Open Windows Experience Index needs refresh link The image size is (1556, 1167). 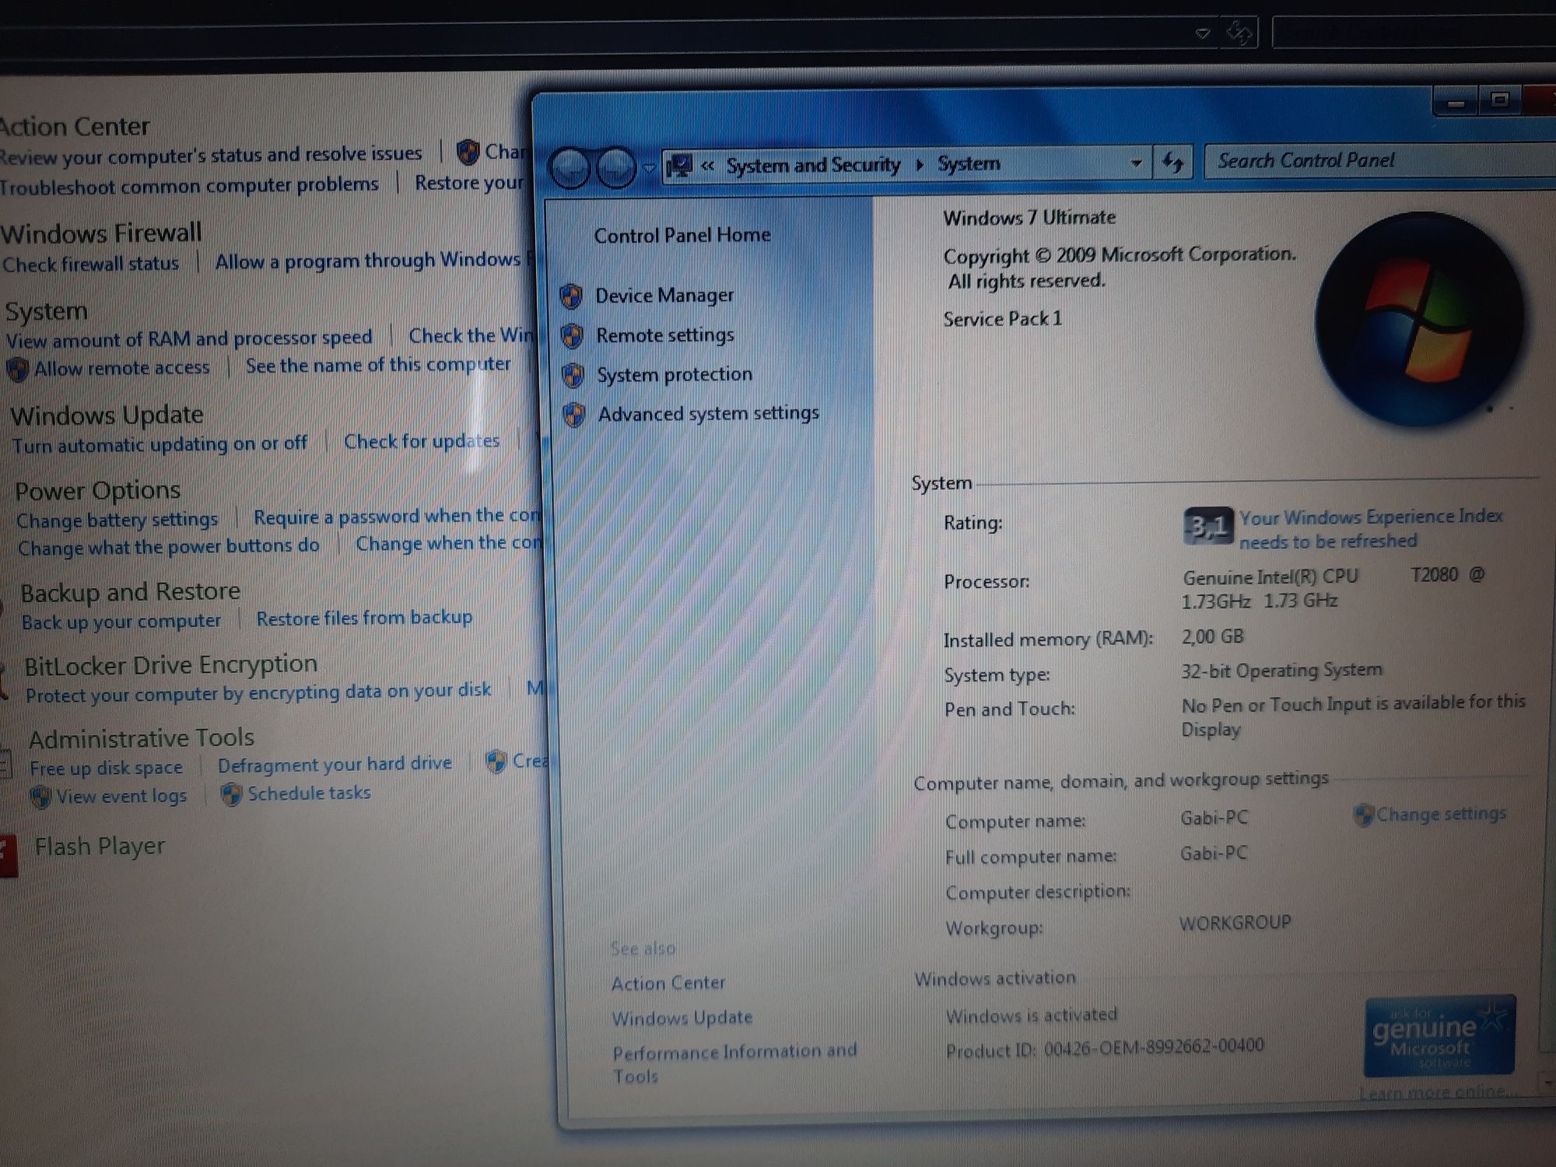tap(1371, 529)
